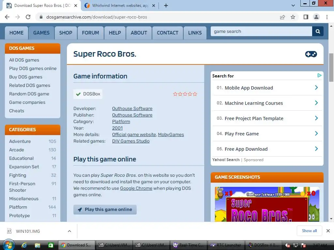Open the Windows Start menu

pyautogui.click(x=8, y=245)
